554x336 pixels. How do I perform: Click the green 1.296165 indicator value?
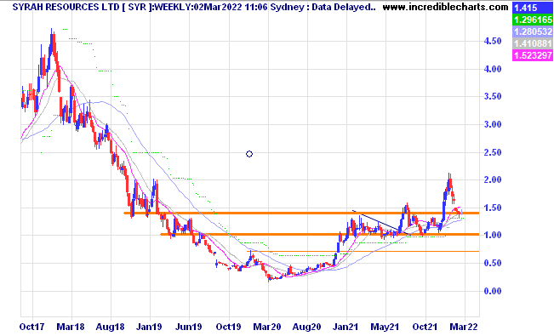coord(533,20)
